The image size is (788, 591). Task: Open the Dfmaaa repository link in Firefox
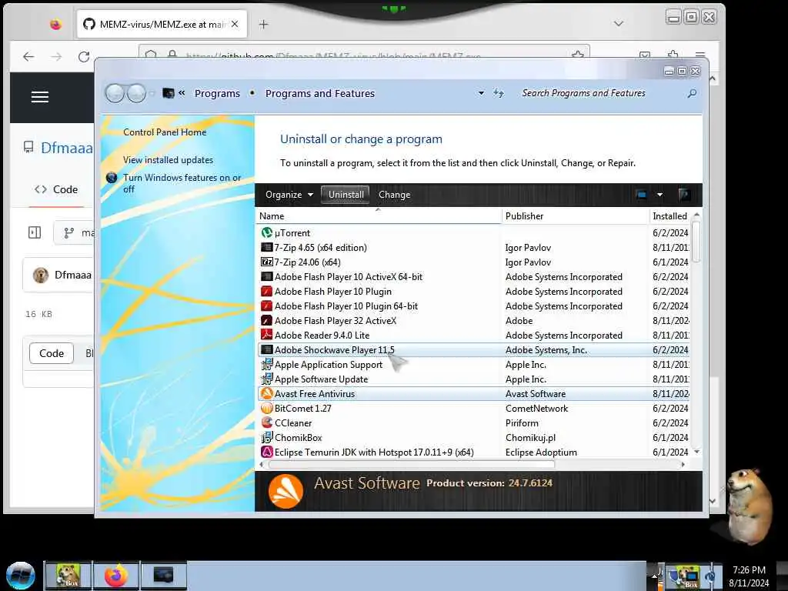tap(67, 148)
